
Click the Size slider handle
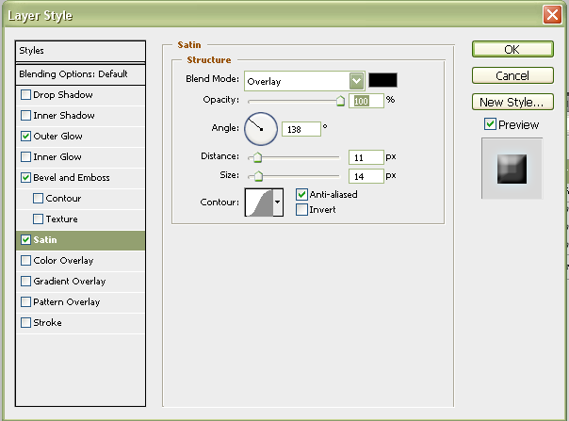(x=258, y=176)
